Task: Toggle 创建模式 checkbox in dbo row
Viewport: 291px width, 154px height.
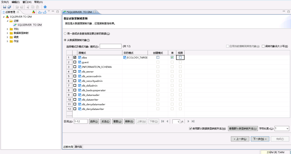Action: tap(158, 58)
